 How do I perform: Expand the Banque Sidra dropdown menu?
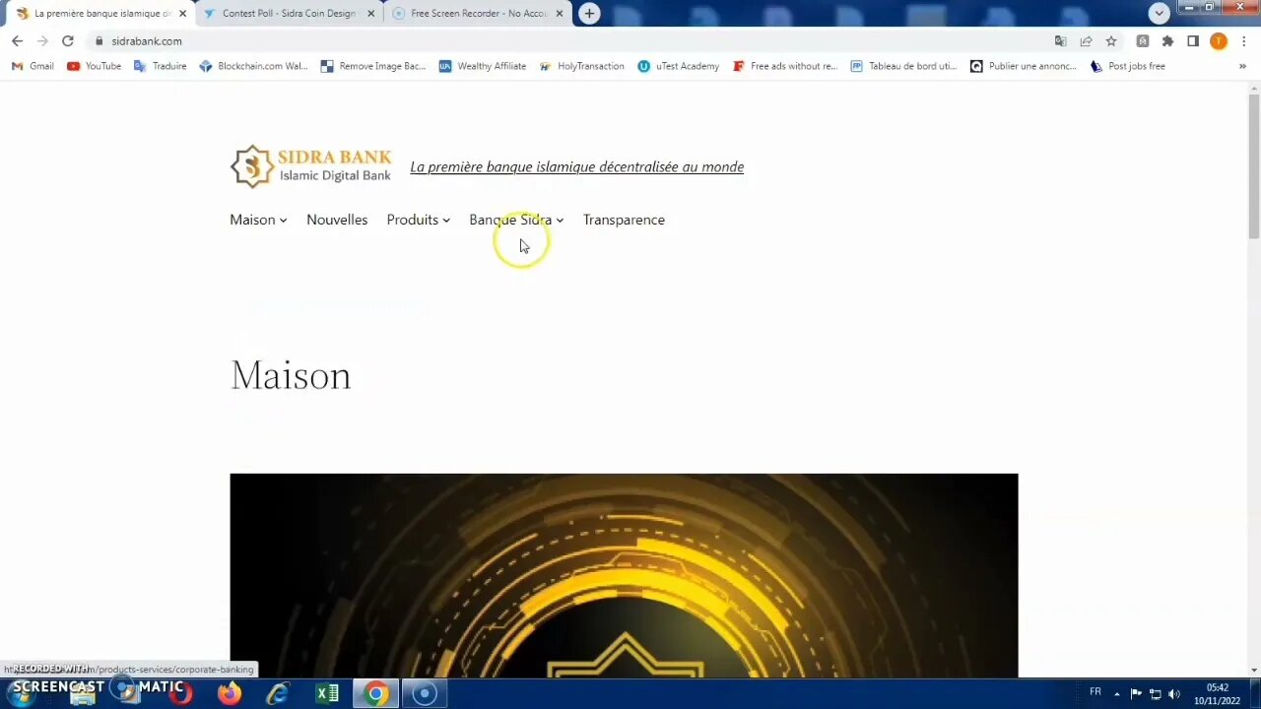coord(516,220)
